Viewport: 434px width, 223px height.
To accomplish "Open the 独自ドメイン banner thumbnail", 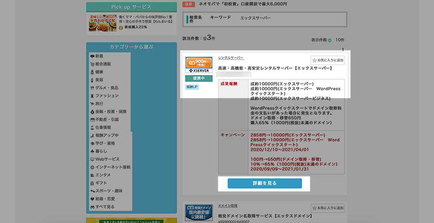I will pos(199,213).
